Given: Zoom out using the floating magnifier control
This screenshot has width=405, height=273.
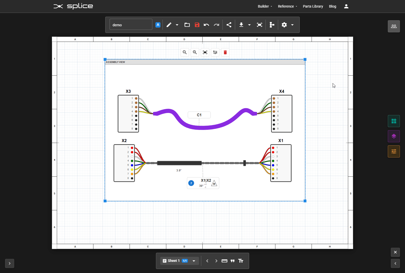Looking at the screenshot, I should pos(185,52).
